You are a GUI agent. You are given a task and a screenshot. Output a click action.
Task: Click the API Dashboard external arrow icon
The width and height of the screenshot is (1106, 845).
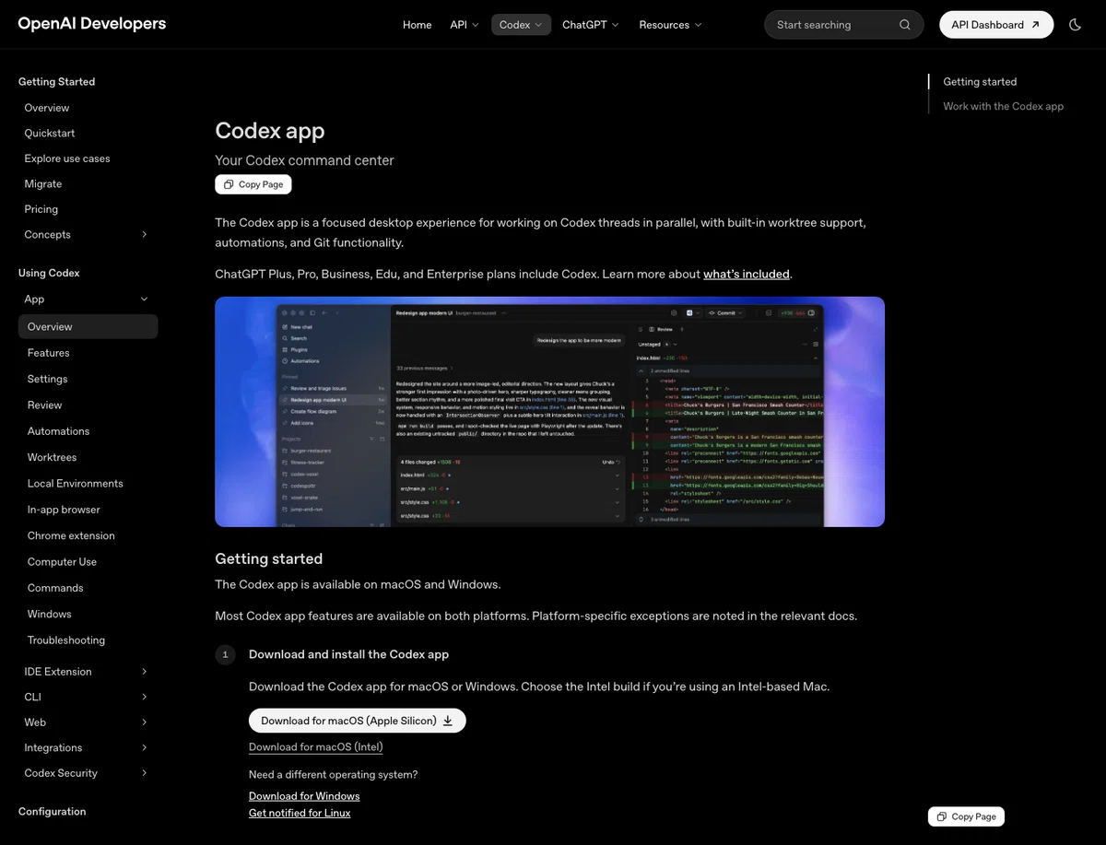click(1035, 25)
